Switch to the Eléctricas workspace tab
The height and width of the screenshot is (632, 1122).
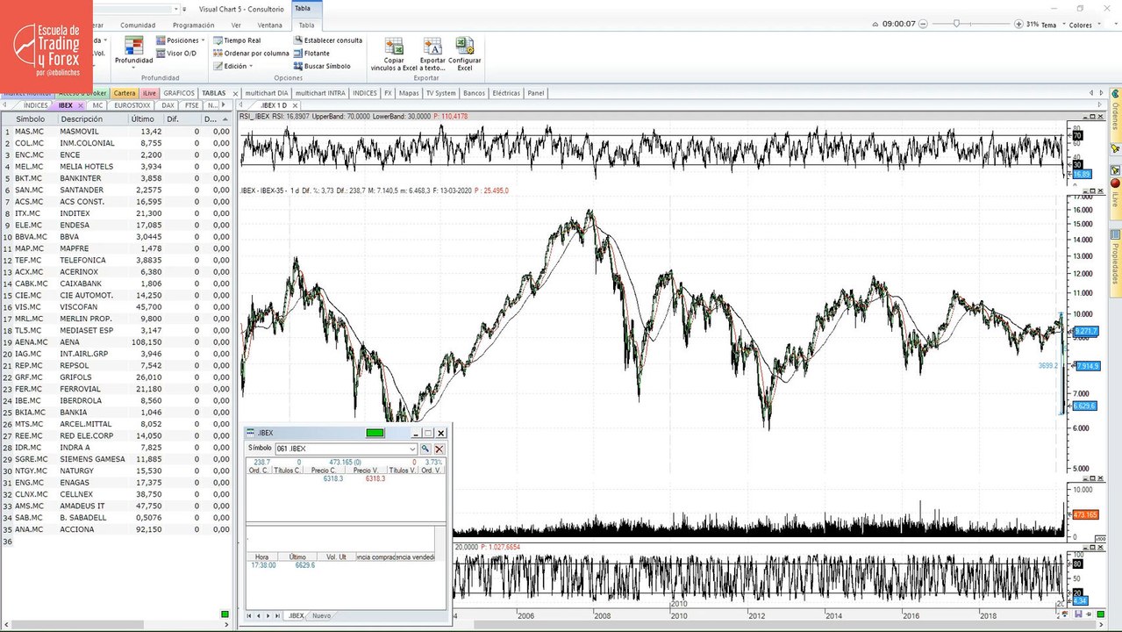[x=506, y=93]
